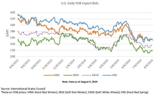The width and height of the screenshot is (159, 104).
Task: Select the HRS legend label
Action: click(115, 75)
